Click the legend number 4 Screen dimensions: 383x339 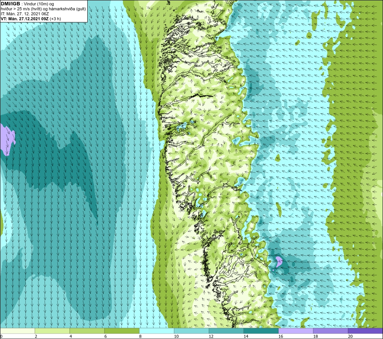click(70, 337)
